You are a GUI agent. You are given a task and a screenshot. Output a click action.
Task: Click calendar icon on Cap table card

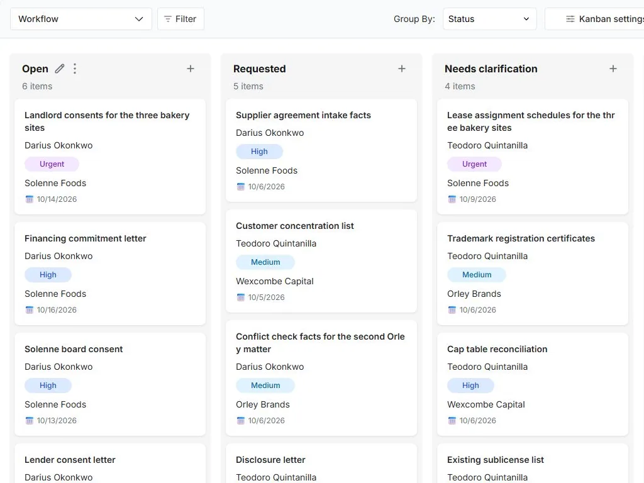(x=452, y=421)
